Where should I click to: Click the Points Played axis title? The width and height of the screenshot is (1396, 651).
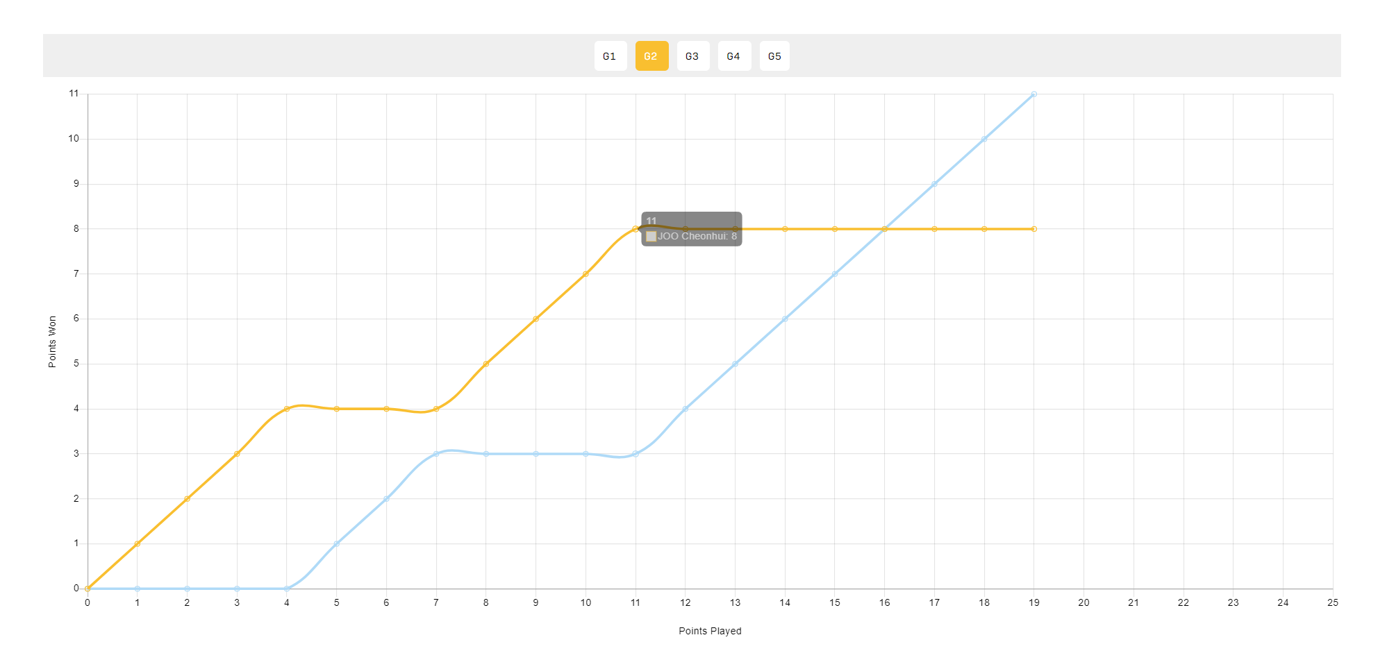710,631
